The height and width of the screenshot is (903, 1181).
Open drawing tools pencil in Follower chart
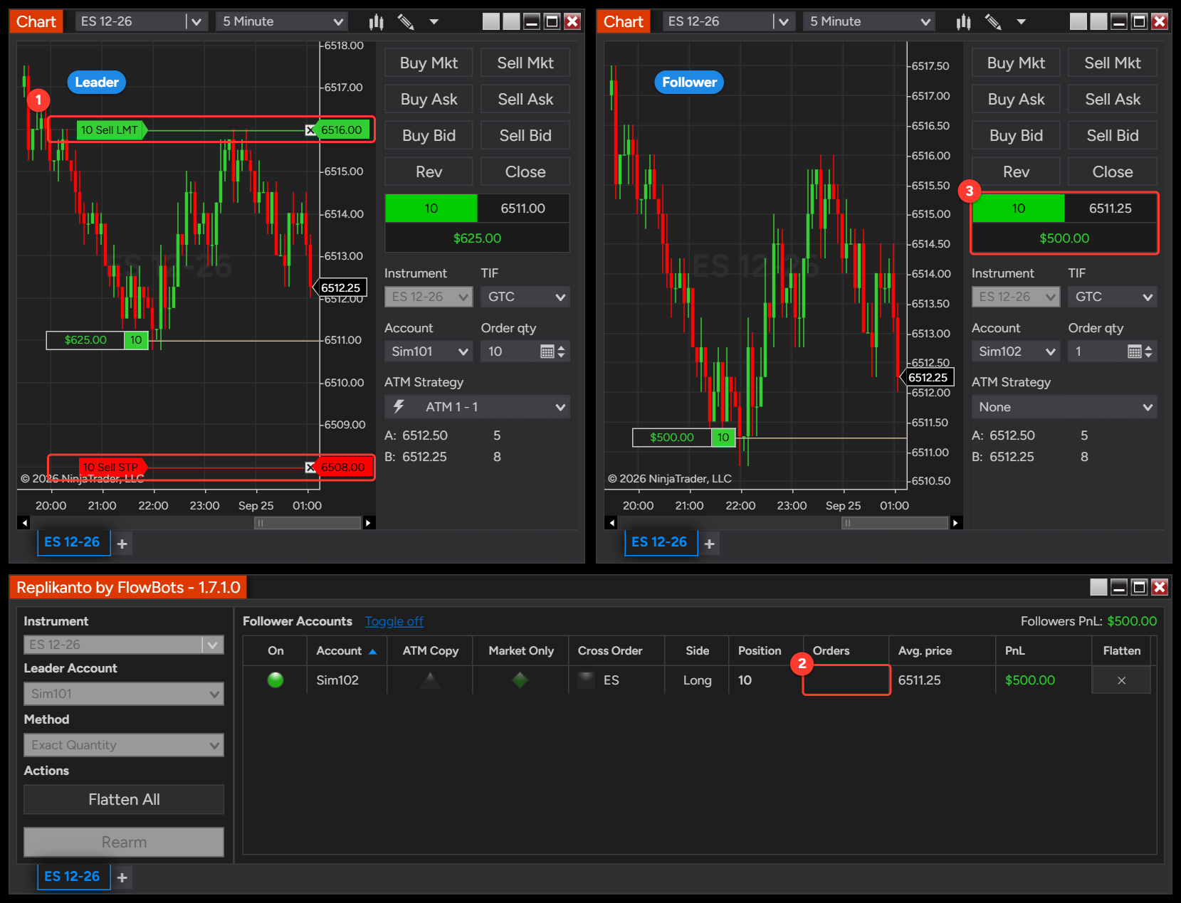coord(993,22)
